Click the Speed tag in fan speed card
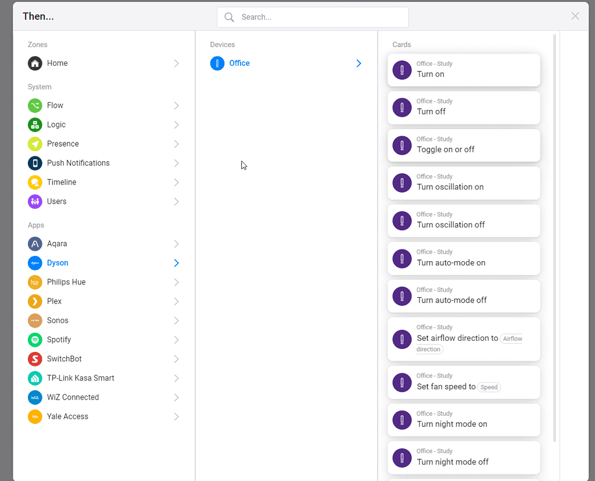Image resolution: width=595 pixels, height=481 pixels. coord(489,387)
